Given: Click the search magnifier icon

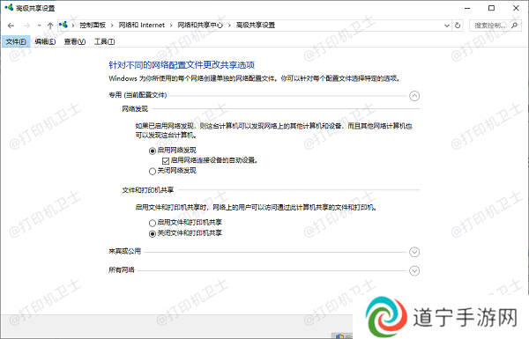Looking at the screenshot, I should point(515,26).
